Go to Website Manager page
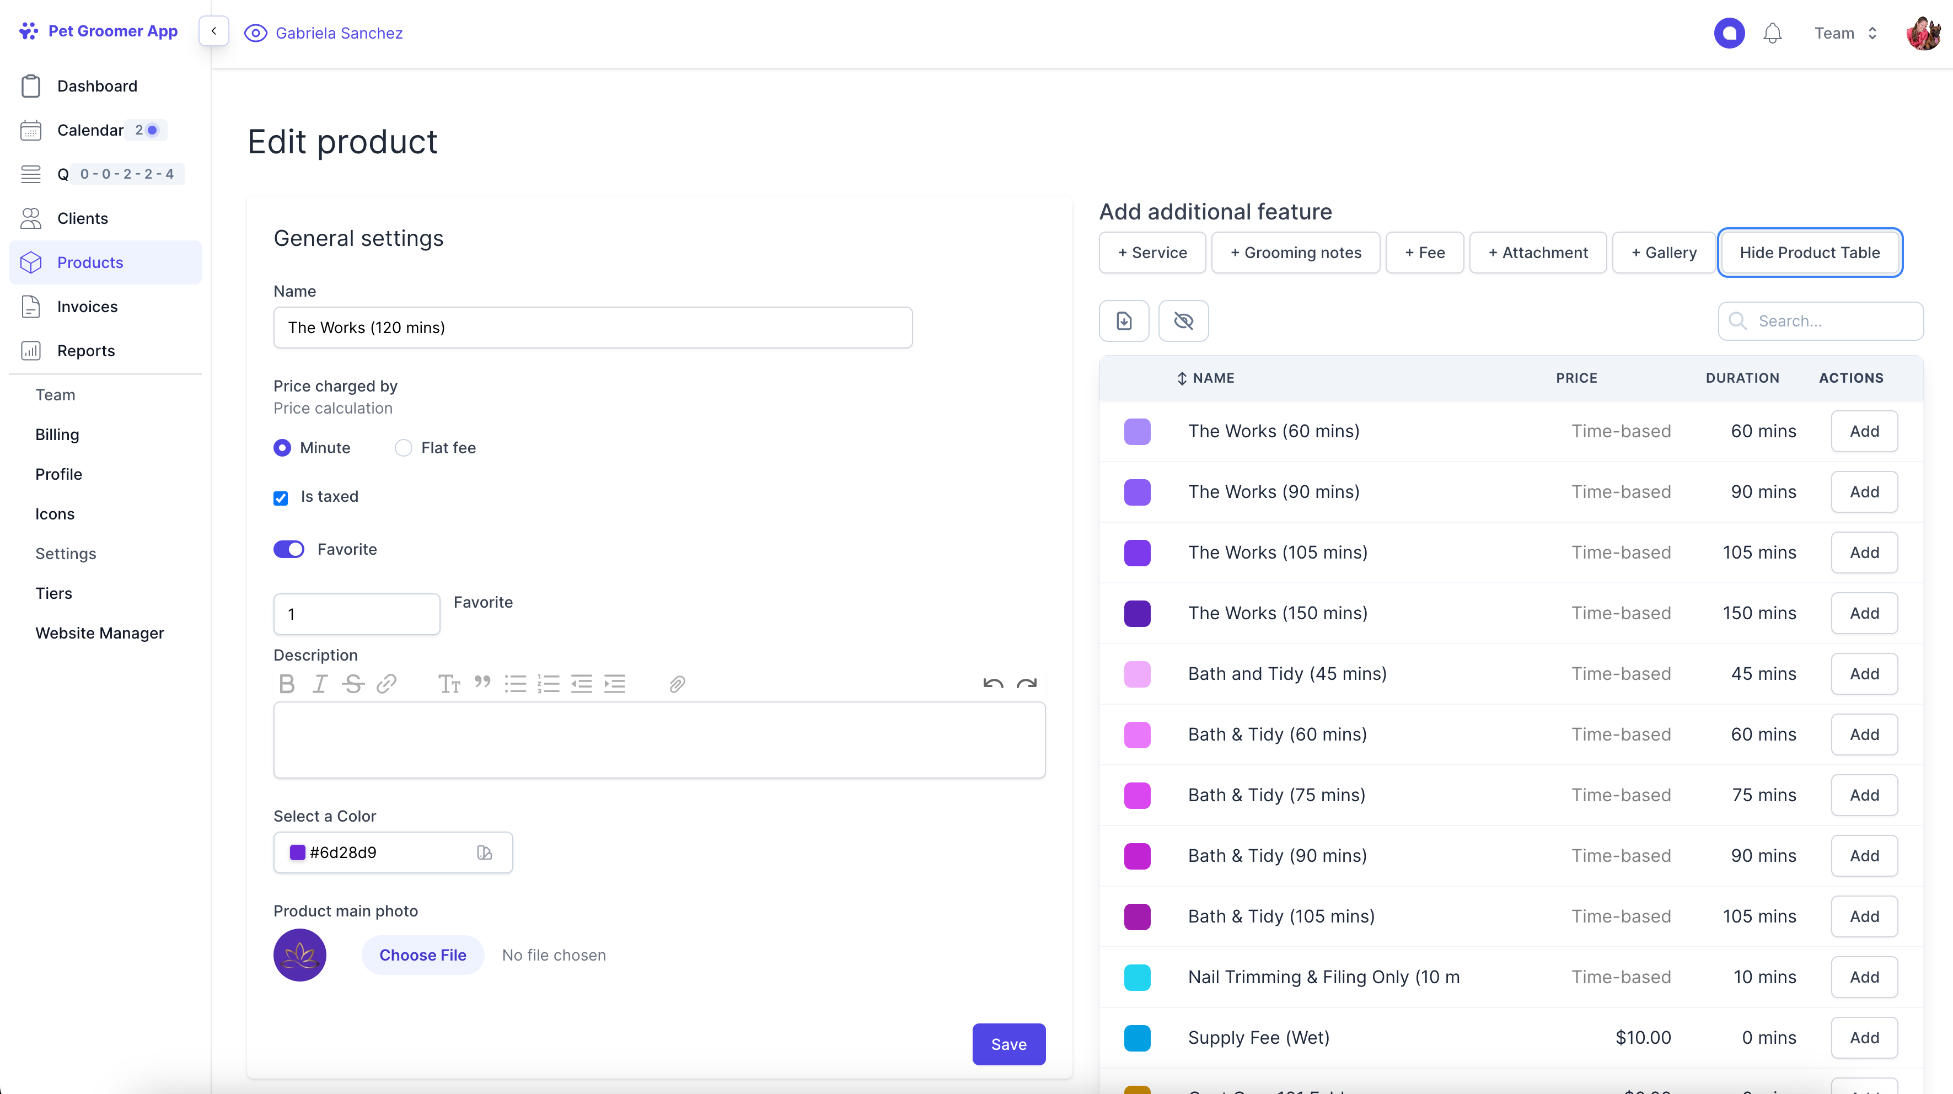This screenshot has width=1953, height=1094. (x=99, y=633)
